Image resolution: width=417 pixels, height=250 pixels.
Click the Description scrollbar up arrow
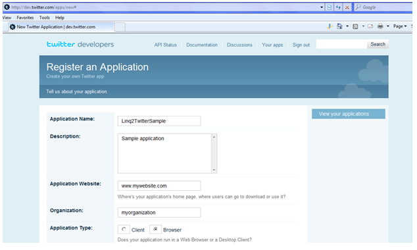(x=214, y=137)
